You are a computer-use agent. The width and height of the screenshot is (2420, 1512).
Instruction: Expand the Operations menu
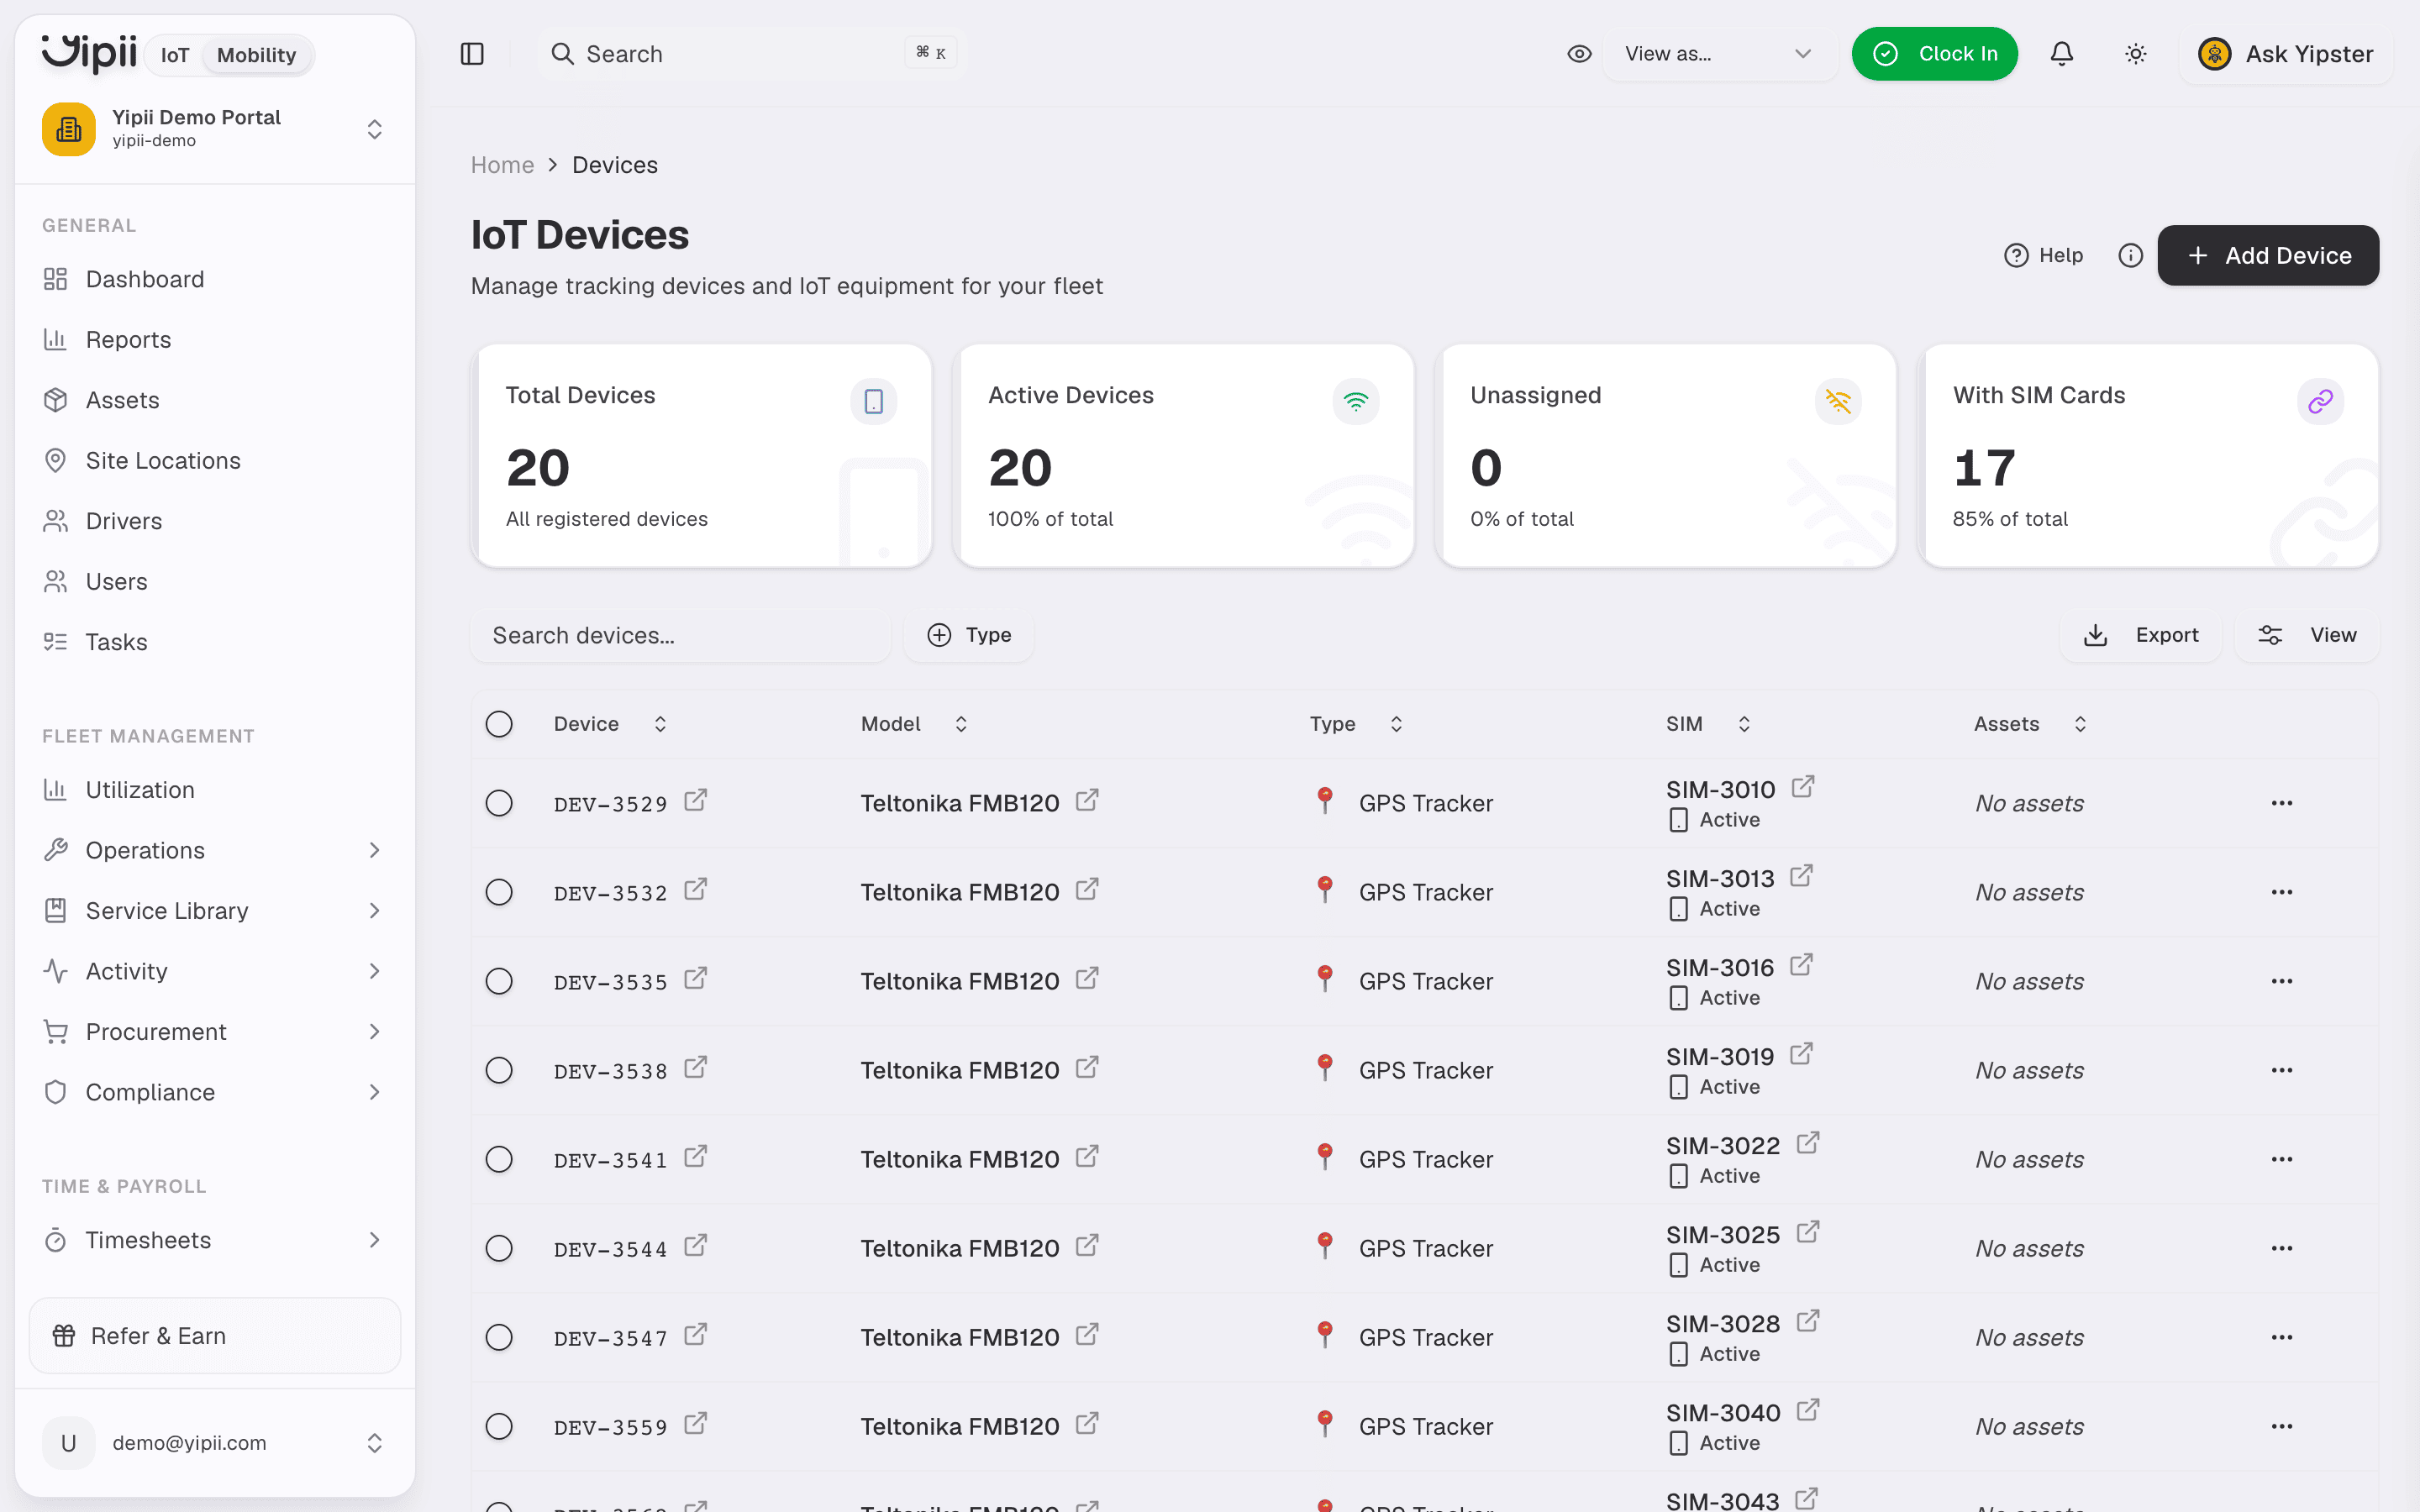pos(215,850)
